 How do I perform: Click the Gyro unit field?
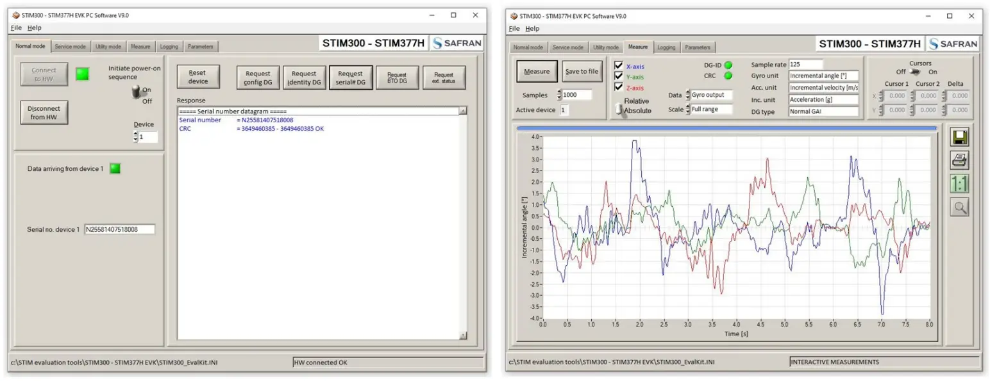point(824,76)
